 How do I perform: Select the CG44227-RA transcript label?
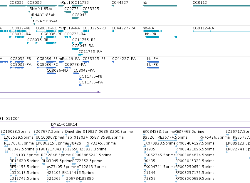tap(124, 28)
